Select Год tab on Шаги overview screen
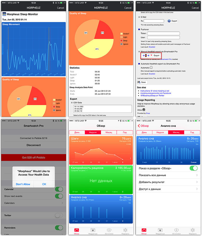Image resolution: width=202 pixels, height=236 pixels. click(x=125, y=132)
